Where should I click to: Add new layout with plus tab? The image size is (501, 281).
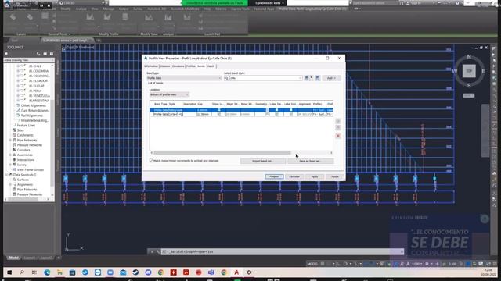click(x=59, y=258)
